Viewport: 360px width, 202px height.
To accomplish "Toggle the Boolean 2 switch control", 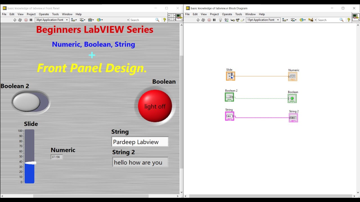I will [30, 102].
